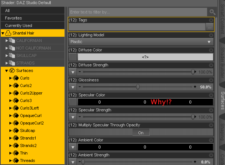Click the search magnifier icon
Image resolution: width=225 pixels, height=165 pixels.
[x=212, y=12]
